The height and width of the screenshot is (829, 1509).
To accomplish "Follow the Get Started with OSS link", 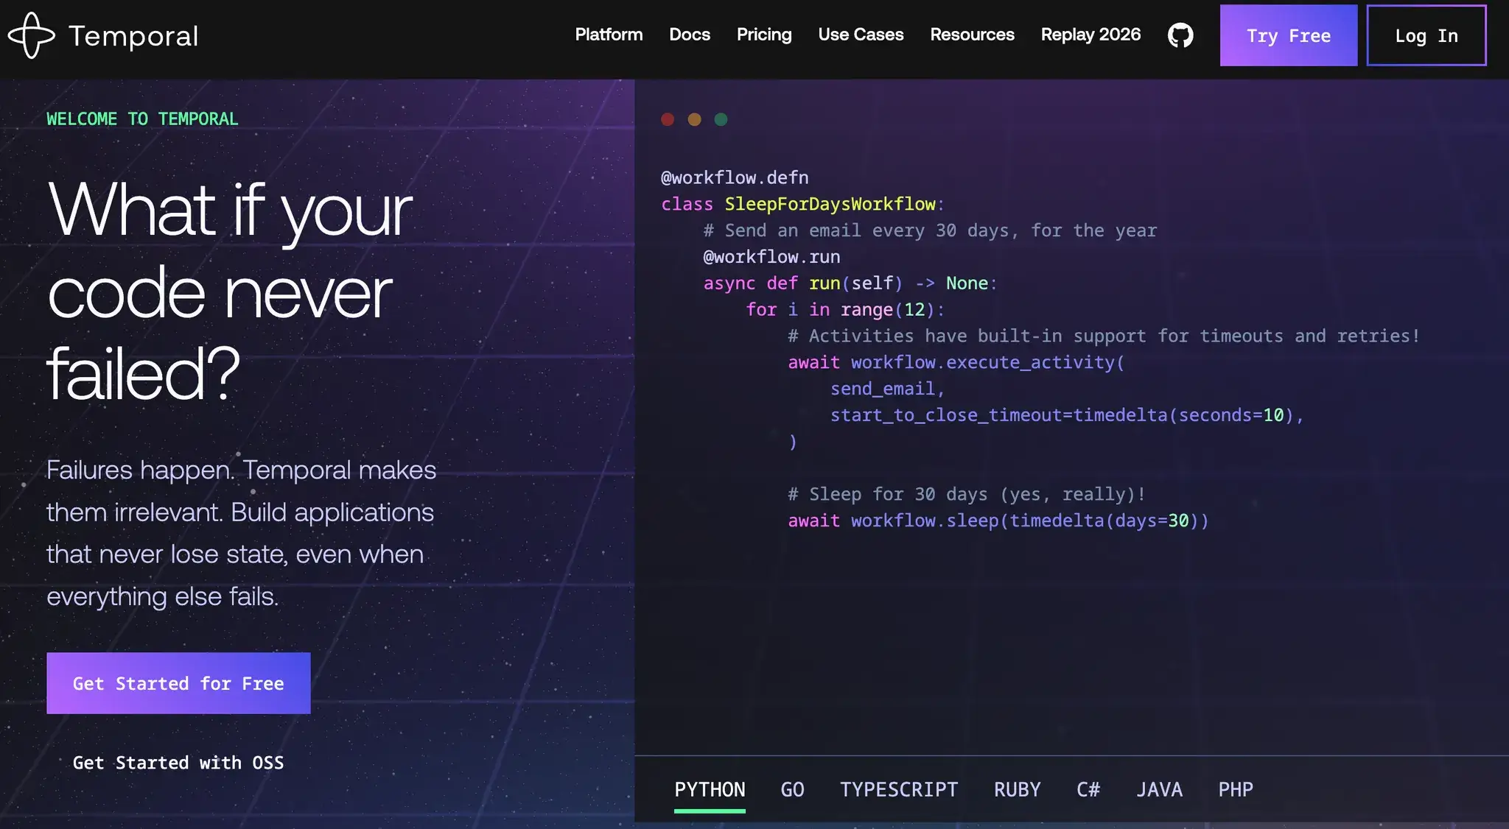I will coord(178,763).
